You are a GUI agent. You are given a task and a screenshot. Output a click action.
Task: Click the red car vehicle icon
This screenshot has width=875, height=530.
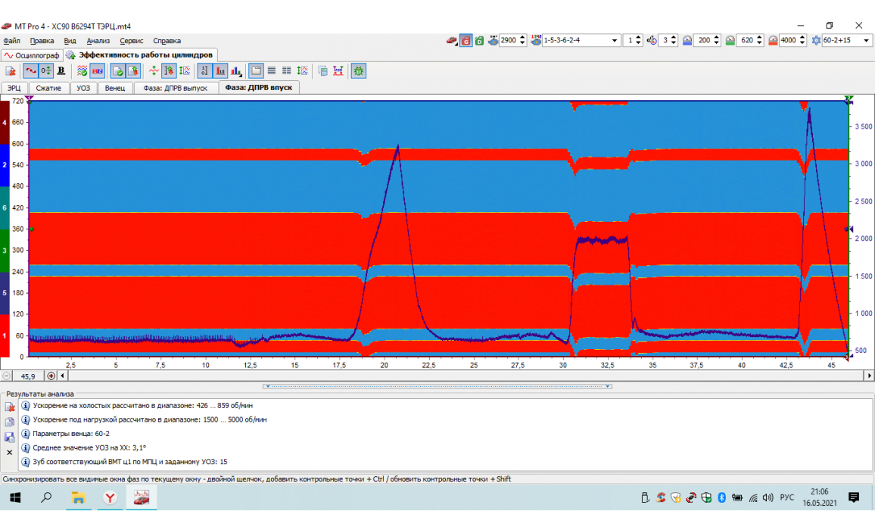[451, 40]
